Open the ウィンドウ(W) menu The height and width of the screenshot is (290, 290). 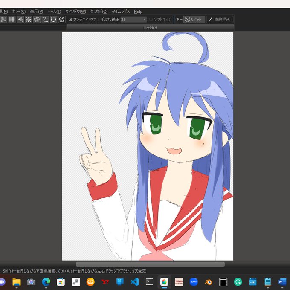pyautogui.click(x=75, y=12)
